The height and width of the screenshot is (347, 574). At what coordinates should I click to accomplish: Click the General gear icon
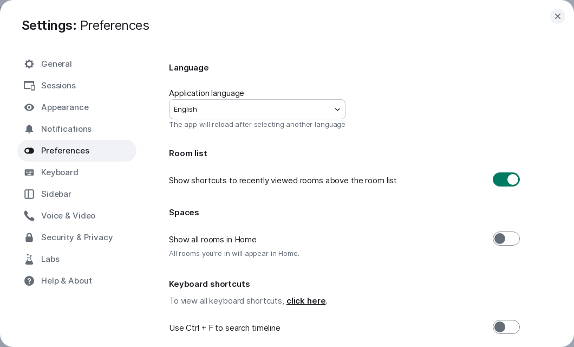point(29,64)
